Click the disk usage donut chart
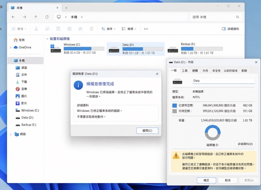The height and width of the screenshot is (190, 261). point(212,133)
